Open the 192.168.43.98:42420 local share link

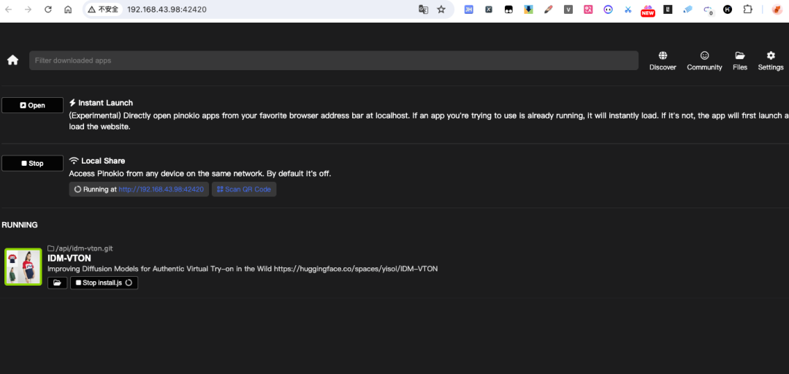[x=161, y=189]
